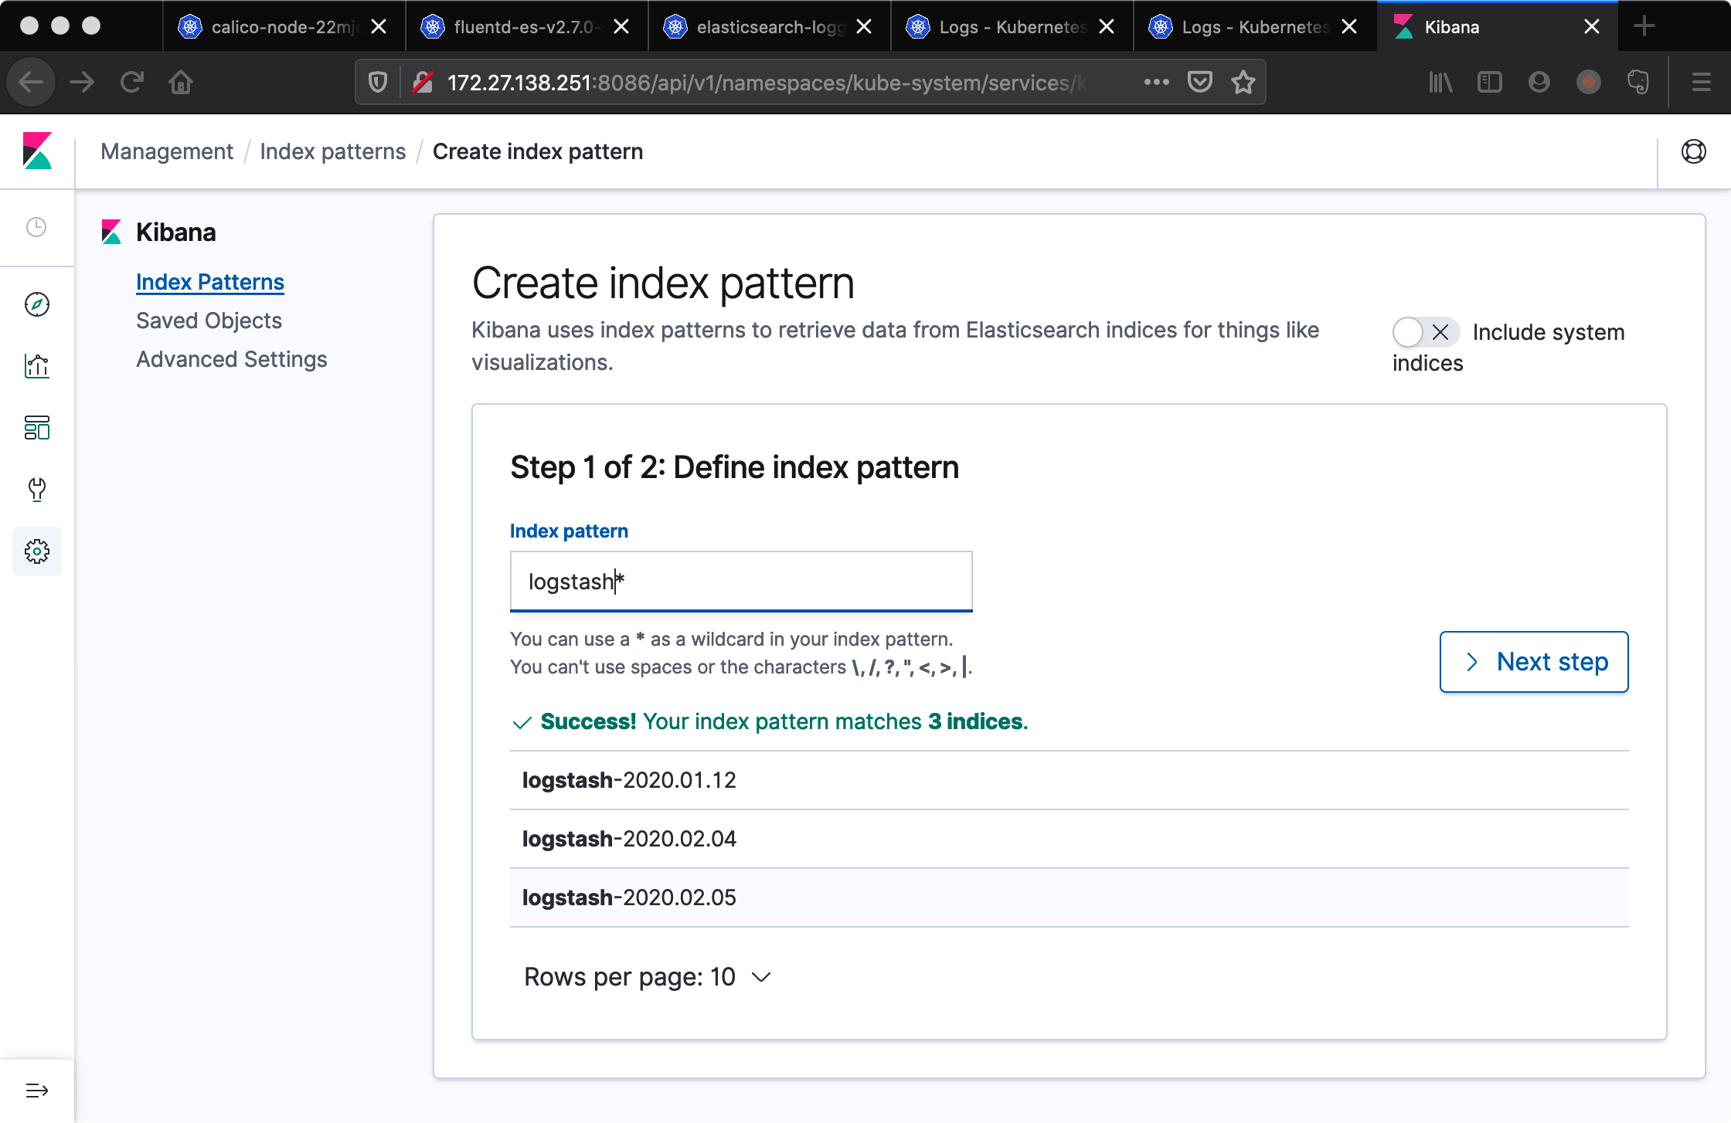Open the red circular extension icon

pos(1589,82)
